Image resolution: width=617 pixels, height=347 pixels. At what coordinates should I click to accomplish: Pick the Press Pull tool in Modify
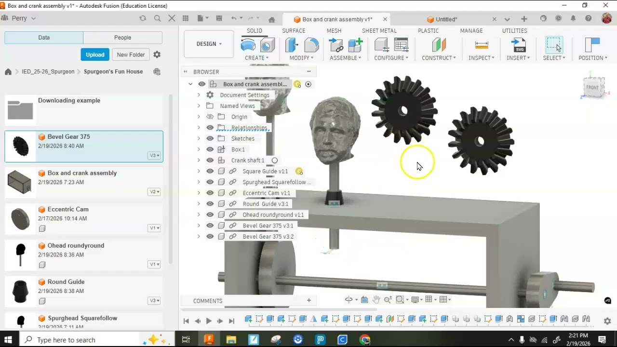coord(291,45)
